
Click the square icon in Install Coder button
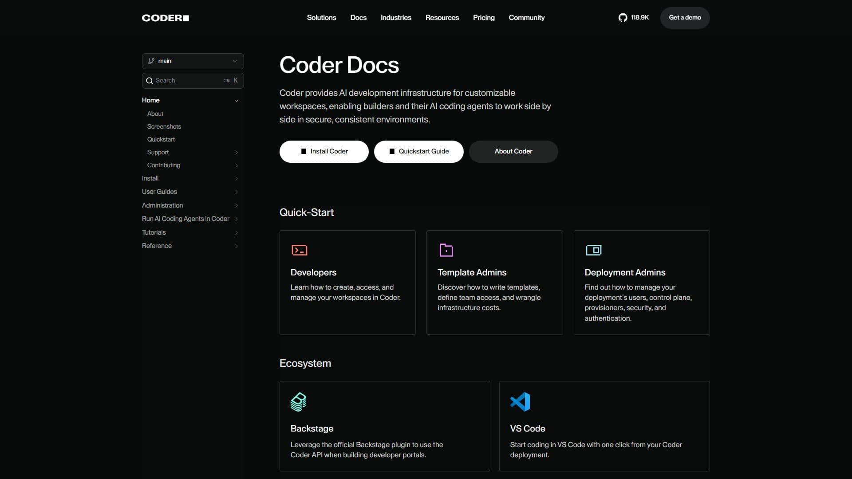304,151
